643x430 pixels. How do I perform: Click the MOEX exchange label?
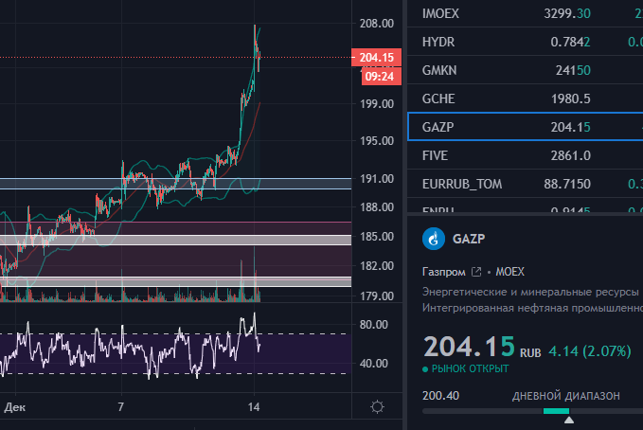[509, 272]
